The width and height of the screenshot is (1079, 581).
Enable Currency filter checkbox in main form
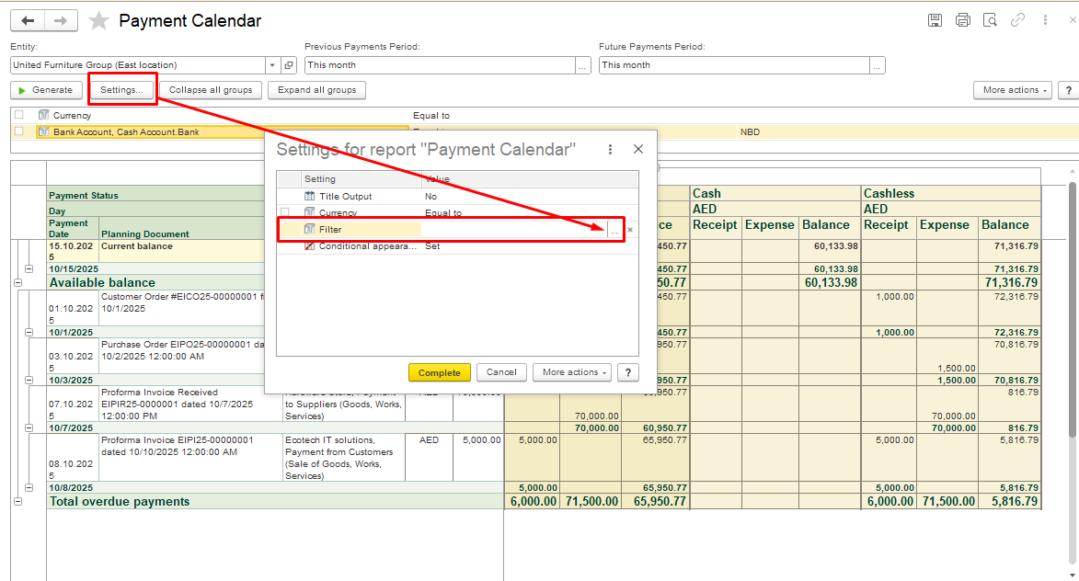(19, 115)
